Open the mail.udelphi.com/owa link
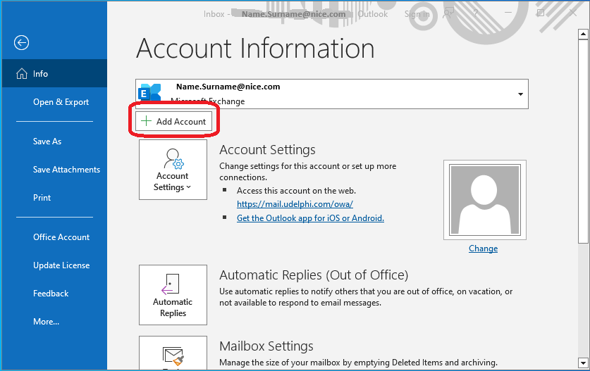The width and height of the screenshot is (590, 371). coord(295,204)
